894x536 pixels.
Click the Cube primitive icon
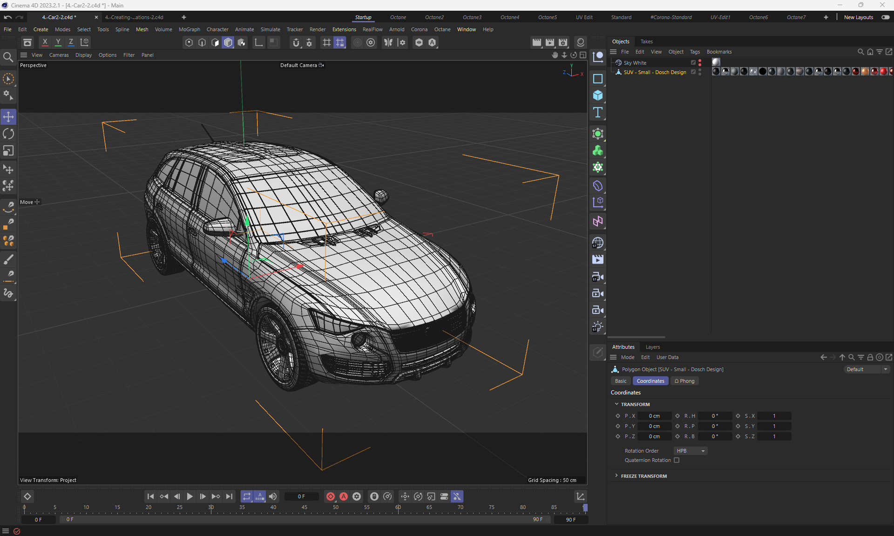pos(598,95)
